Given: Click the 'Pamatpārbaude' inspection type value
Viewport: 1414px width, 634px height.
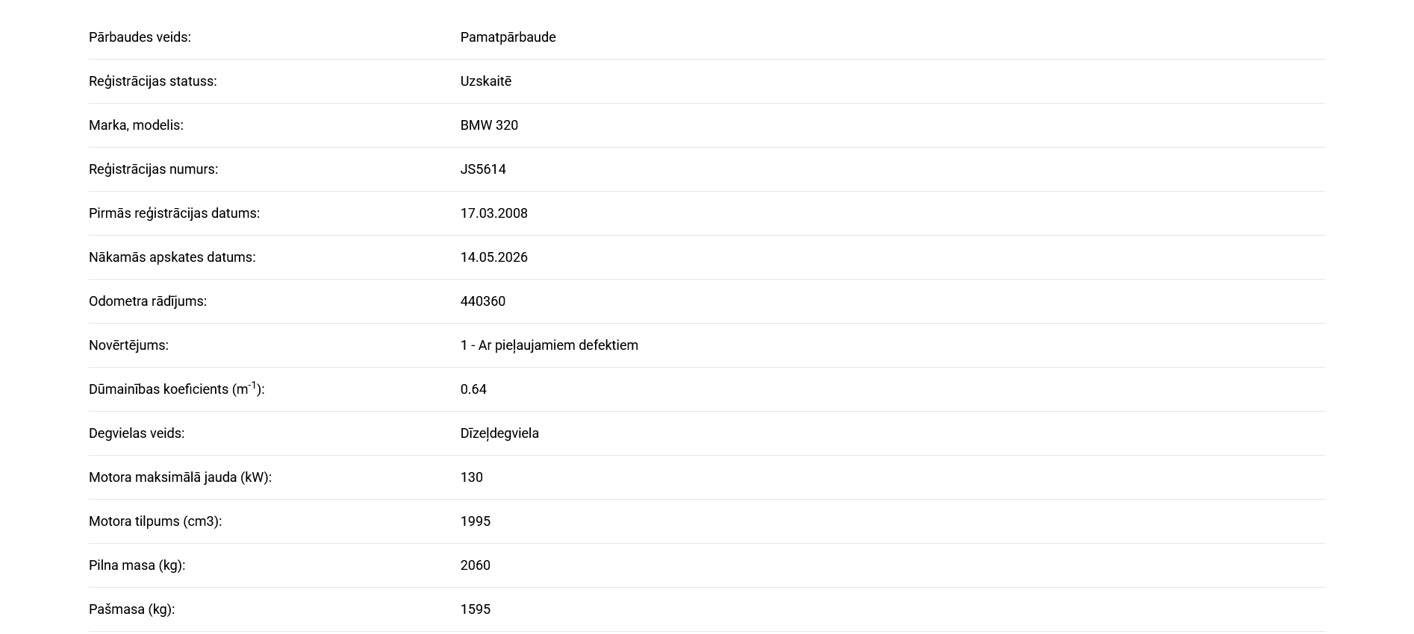Looking at the screenshot, I should pyautogui.click(x=508, y=37).
